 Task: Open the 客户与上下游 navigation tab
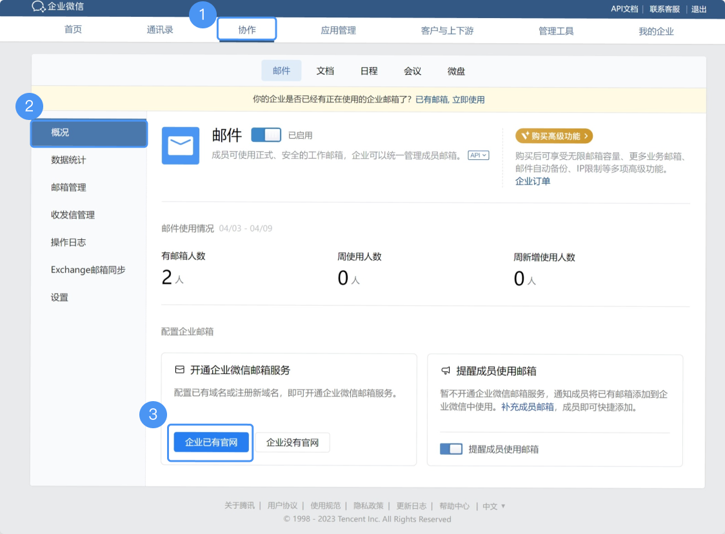[447, 31]
